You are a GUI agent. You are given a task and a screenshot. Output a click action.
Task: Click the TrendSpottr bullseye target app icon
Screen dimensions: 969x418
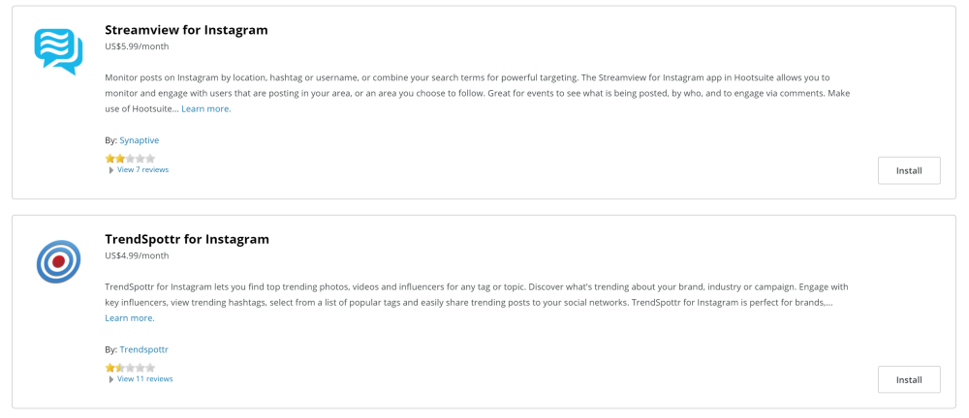coord(59,261)
